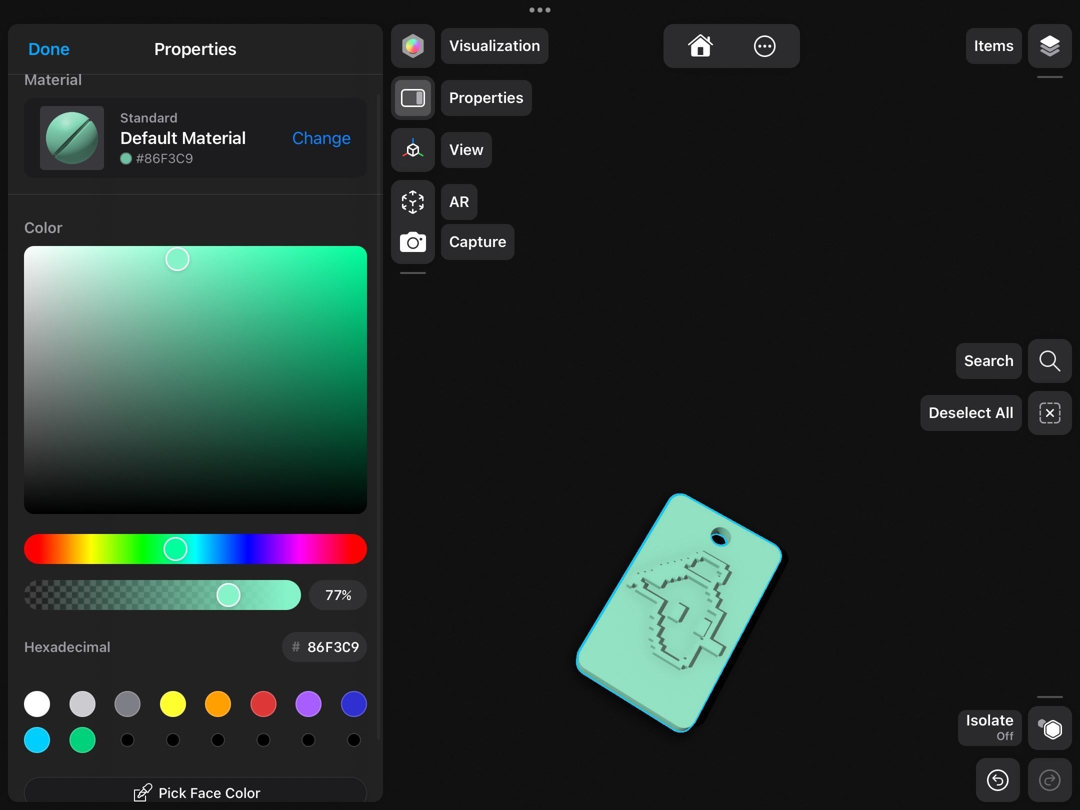This screenshot has width=1080, height=810.
Task: Click Change to switch material
Action: pyautogui.click(x=321, y=138)
